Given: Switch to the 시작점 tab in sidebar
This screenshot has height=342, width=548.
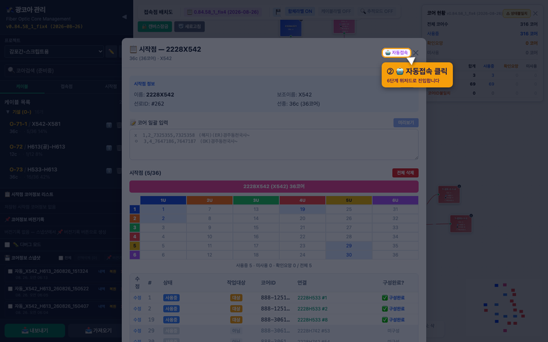Looking at the screenshot, I should point(111,86).
